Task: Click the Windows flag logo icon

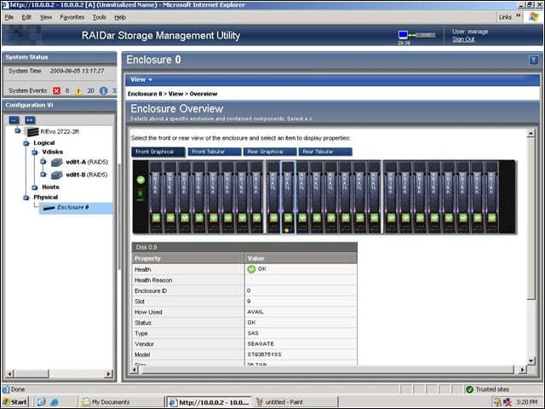Action: coord(534,17)
